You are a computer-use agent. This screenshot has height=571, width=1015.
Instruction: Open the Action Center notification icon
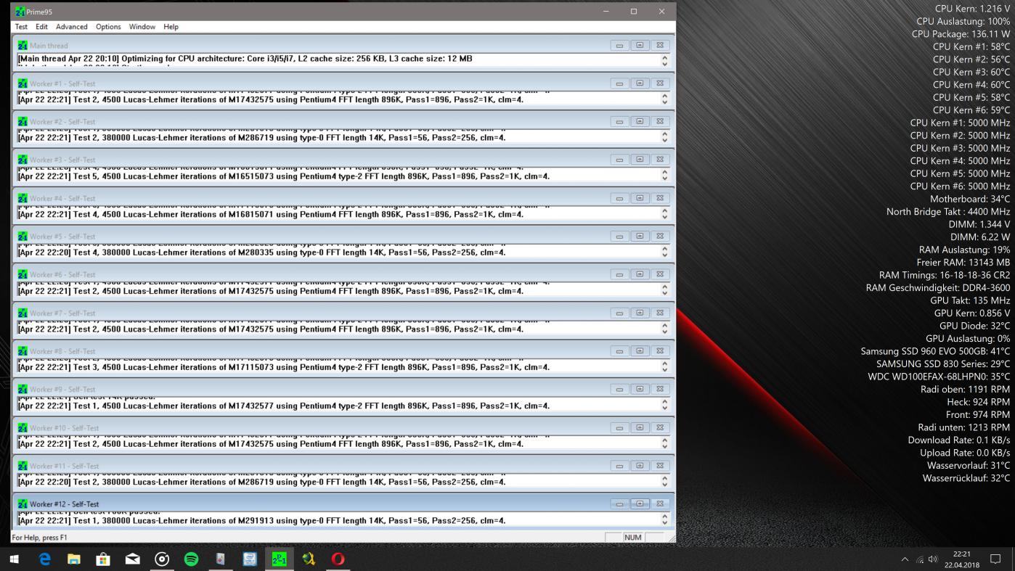[995, 559]
